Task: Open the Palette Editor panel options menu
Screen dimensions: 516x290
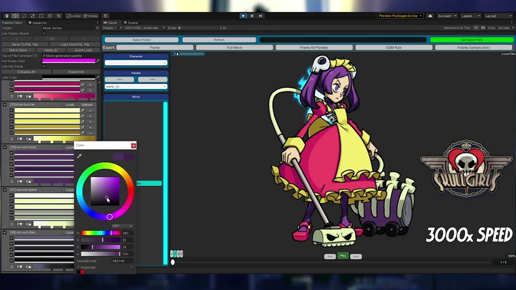Action: coord(98,23)
